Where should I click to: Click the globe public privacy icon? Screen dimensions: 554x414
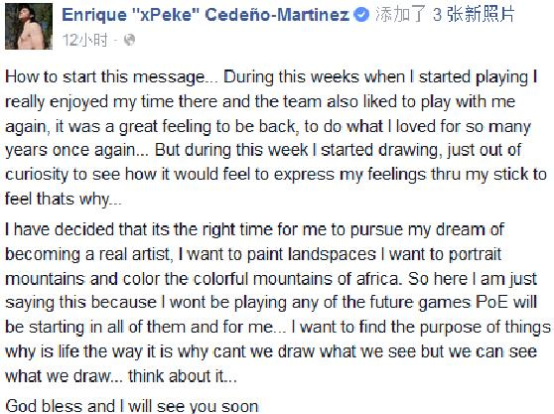point(129,40)
